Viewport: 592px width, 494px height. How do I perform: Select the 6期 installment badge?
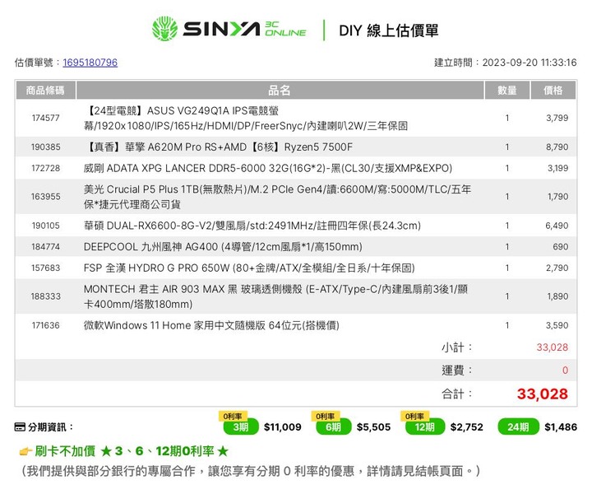[x=334, y=427]
